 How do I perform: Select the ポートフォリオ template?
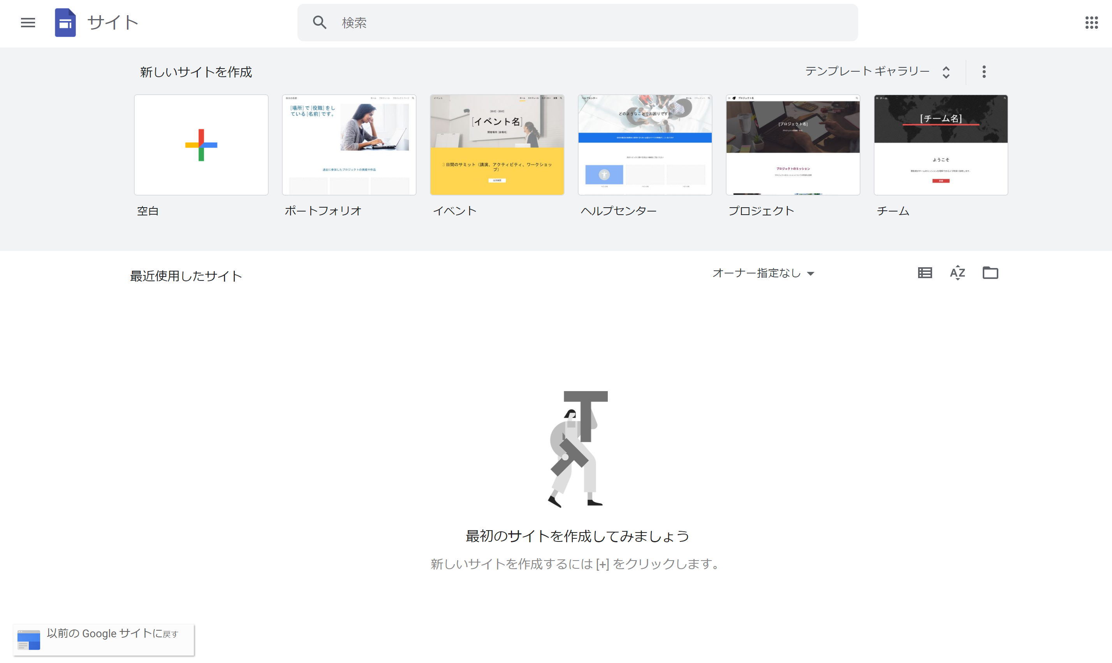pos(348,145)
